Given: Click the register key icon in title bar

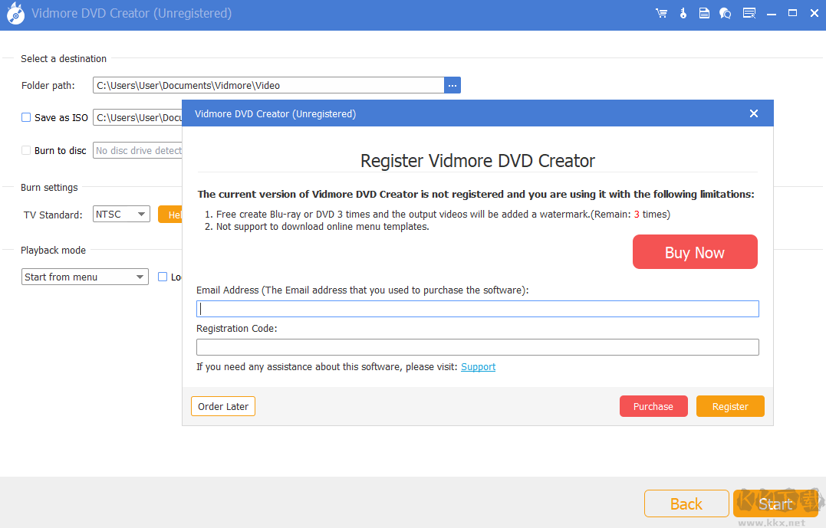Looking at the screenshot, I should [x=683, y=13].
